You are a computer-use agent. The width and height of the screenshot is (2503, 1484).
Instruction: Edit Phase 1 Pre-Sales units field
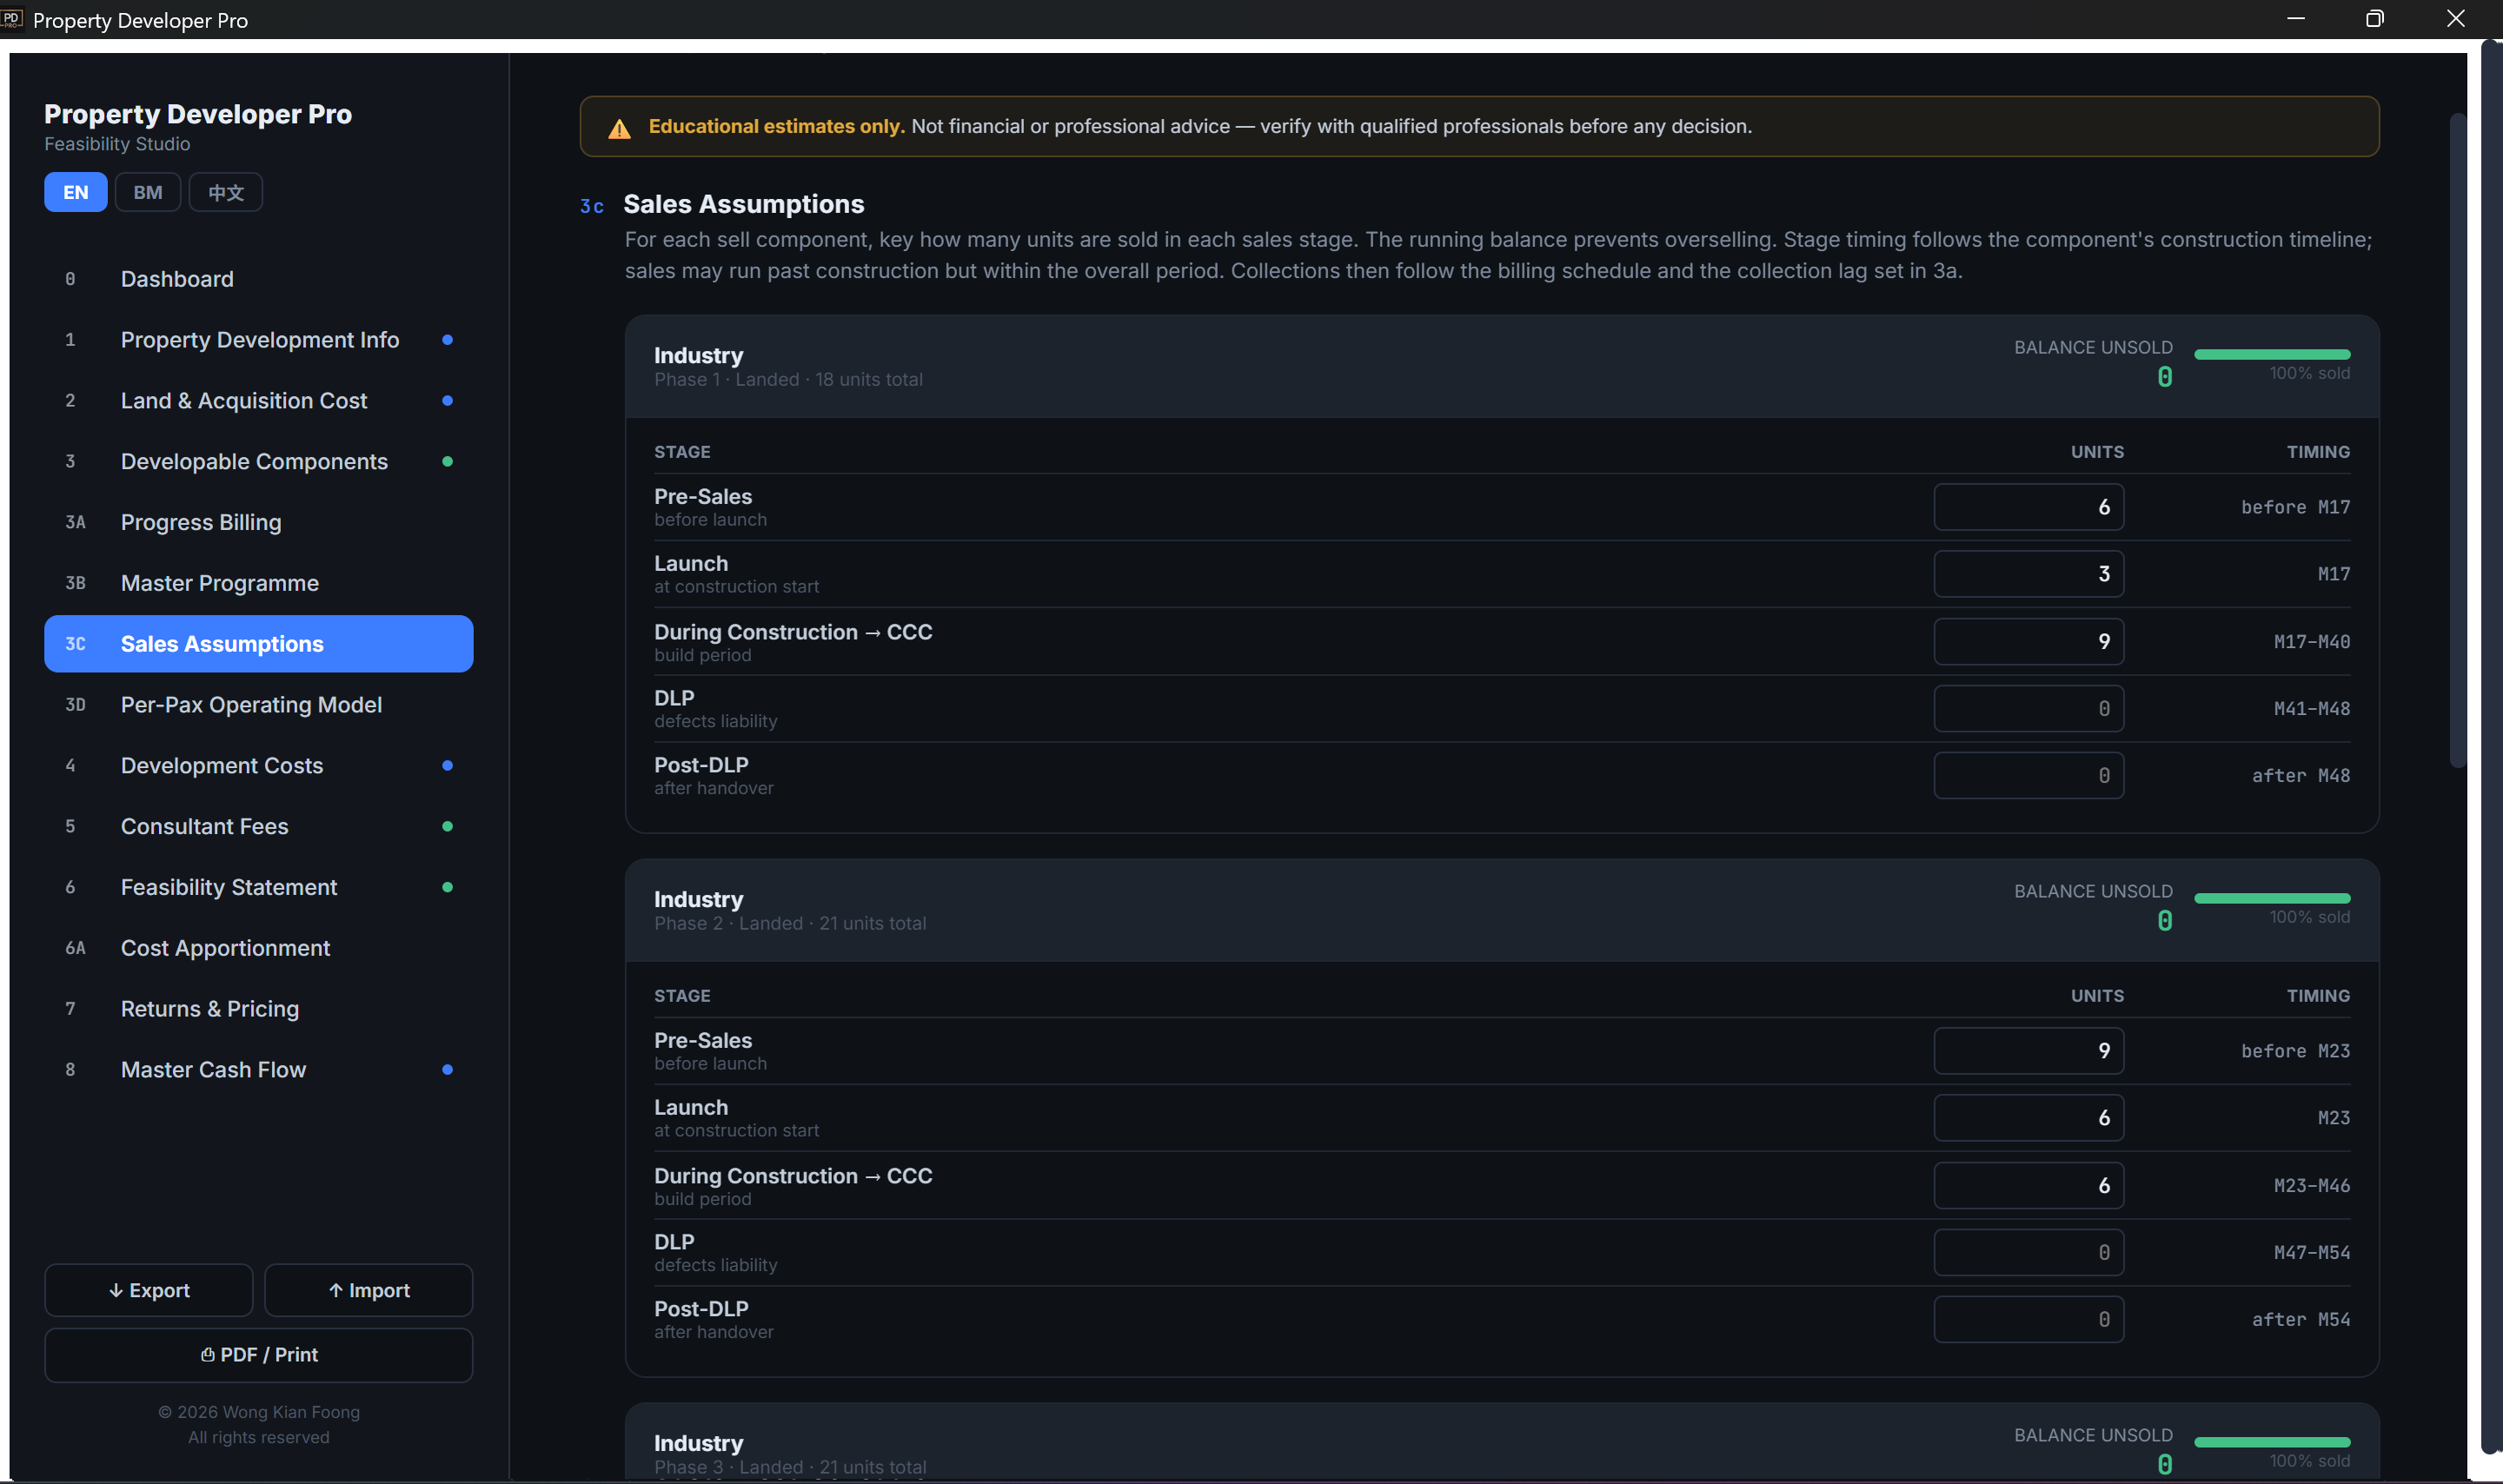(x=2029, y=507)
